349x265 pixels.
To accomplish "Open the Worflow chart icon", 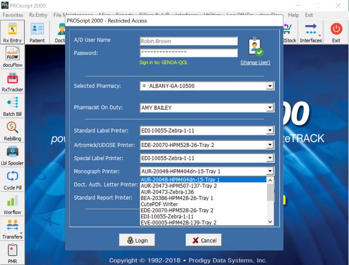I will pos(12,204).
